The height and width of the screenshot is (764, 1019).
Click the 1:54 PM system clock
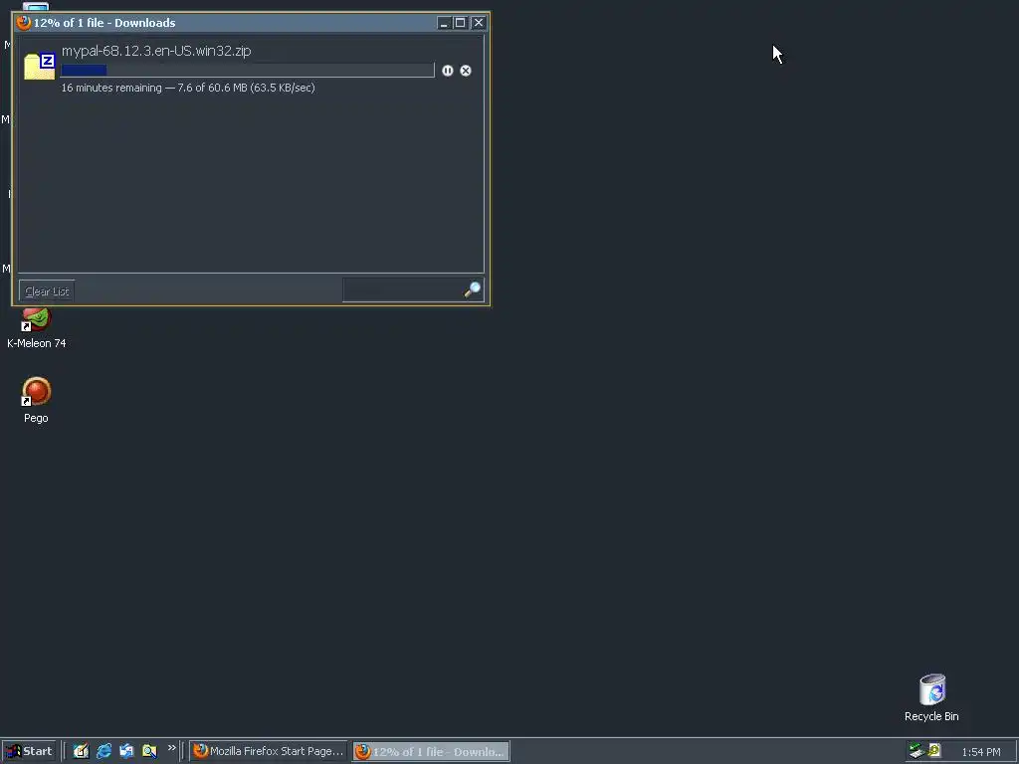point(981,752)
